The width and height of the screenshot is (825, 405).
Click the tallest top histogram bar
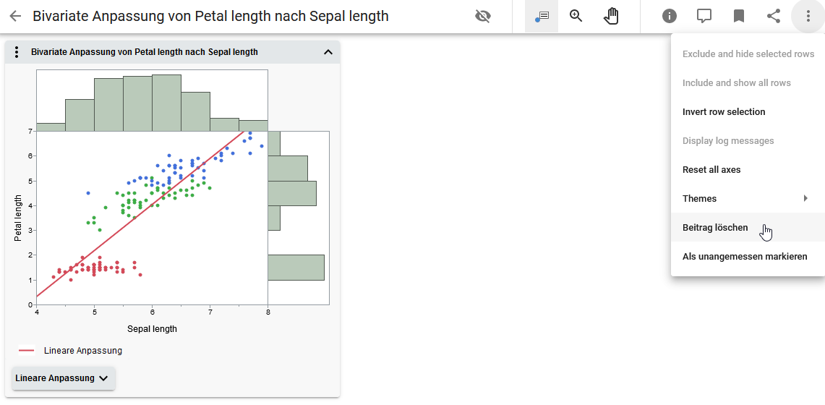pos(166,102)
